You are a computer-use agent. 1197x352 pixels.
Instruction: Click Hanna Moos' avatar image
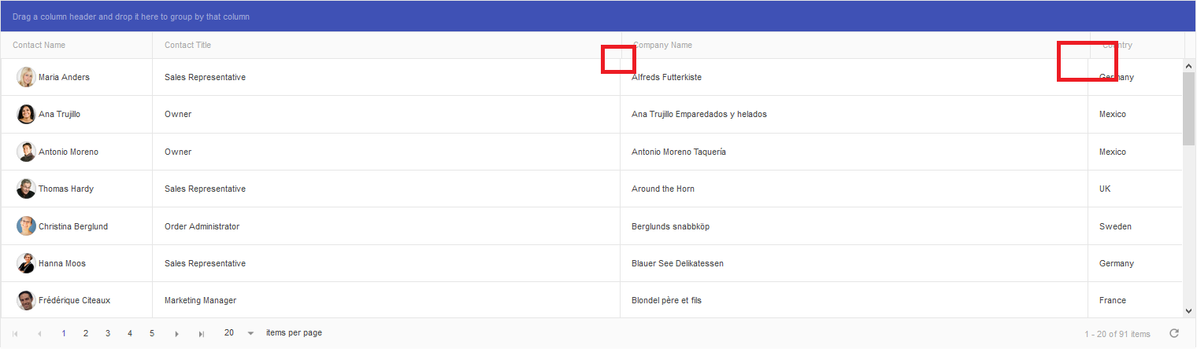(26, 263)
